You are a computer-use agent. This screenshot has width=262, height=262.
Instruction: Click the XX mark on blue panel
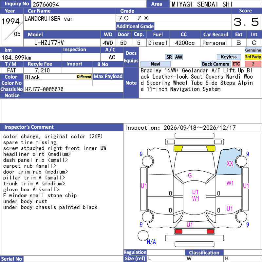(x=230, y=163)
